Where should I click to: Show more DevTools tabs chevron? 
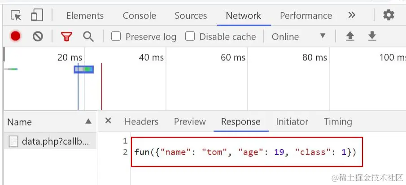click(x=352, y=15)
